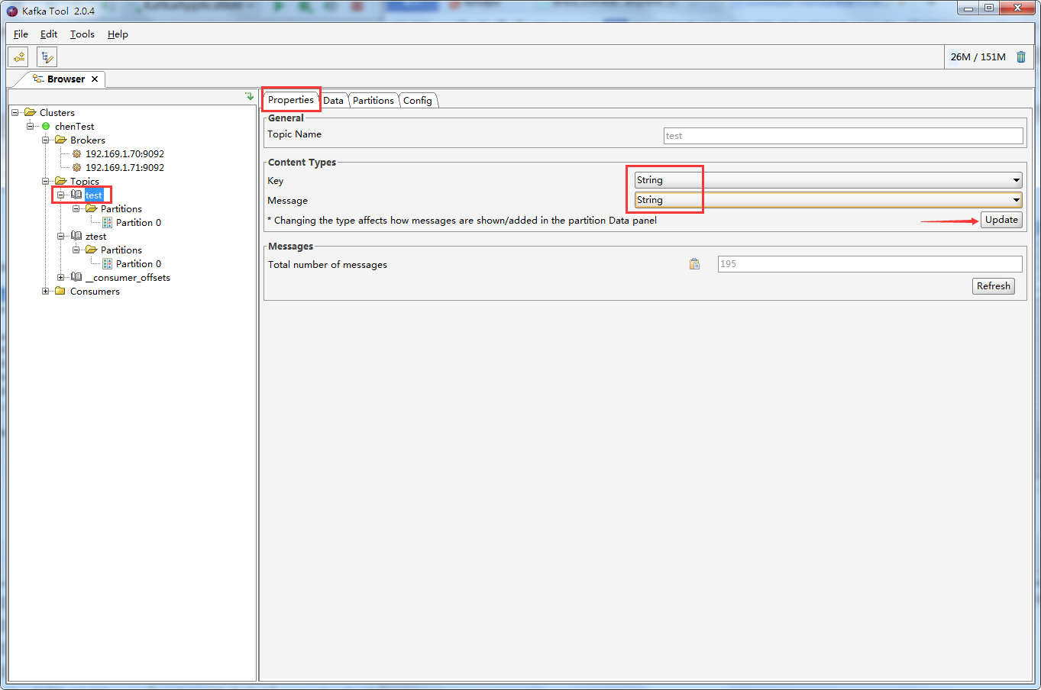Run garbage collection via trash can icon
This screenshot has height=690, width=1041.
(1021, 57)
